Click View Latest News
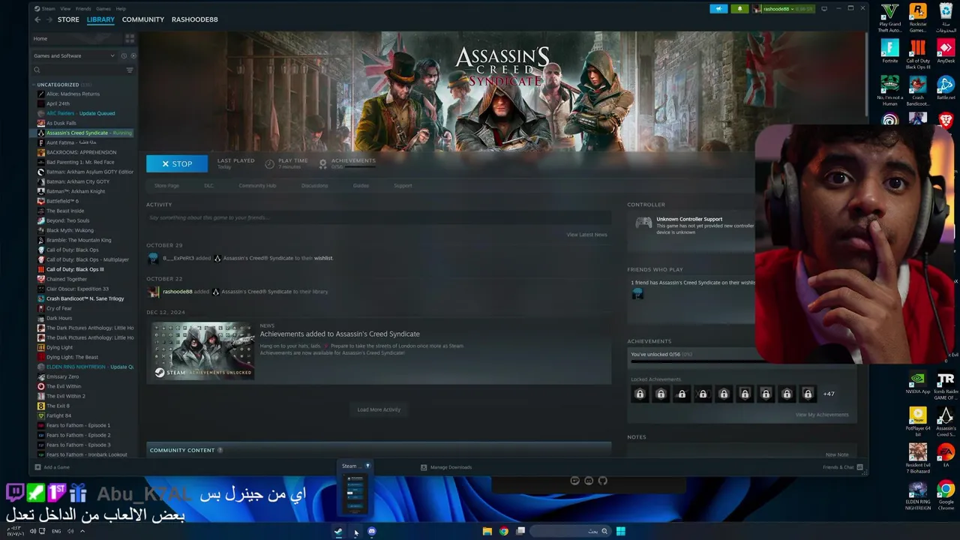 [x=586, y=235]
